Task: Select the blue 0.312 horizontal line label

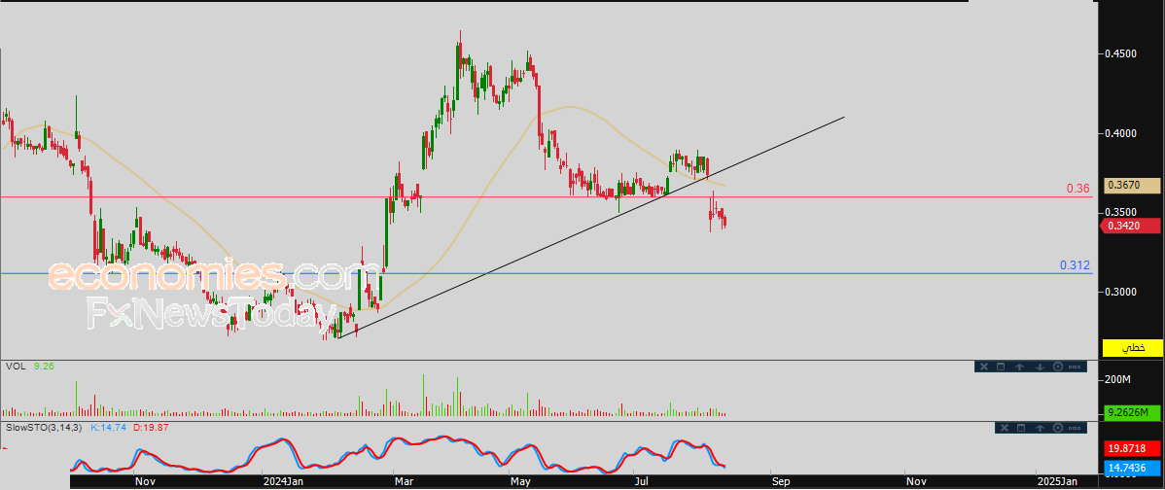Action: (1076, 265)
